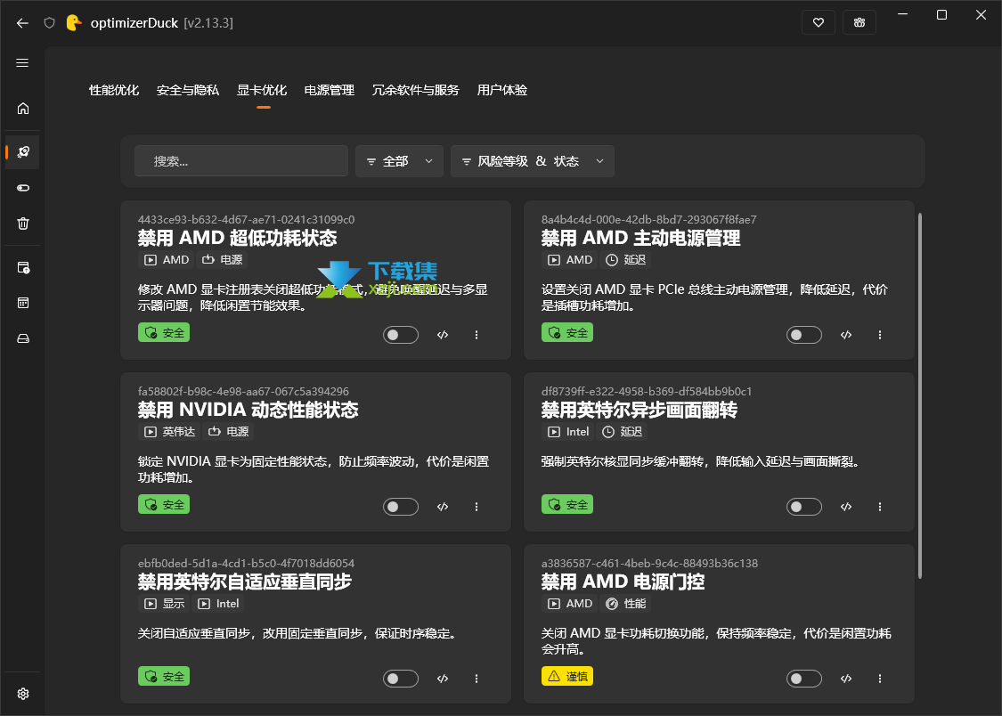Image resolution: width=1002 pixels, height=716 pixels.
Task: View code for 禁用 AMD 电源门控
Action: pyautogui.click(x=846, y=679)
